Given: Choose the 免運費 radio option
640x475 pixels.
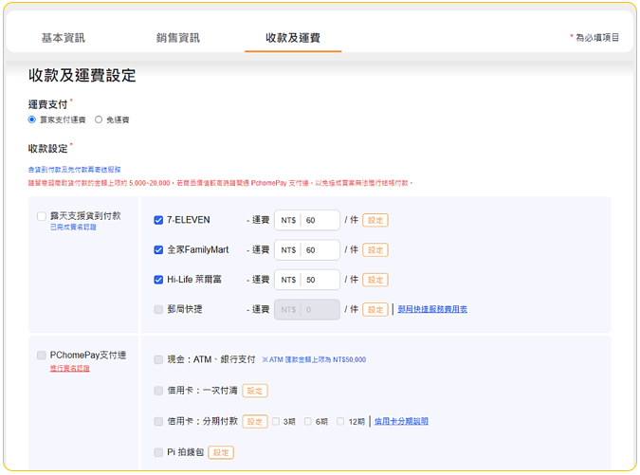Looking at the screenshot, I should [x=99, y=120].
